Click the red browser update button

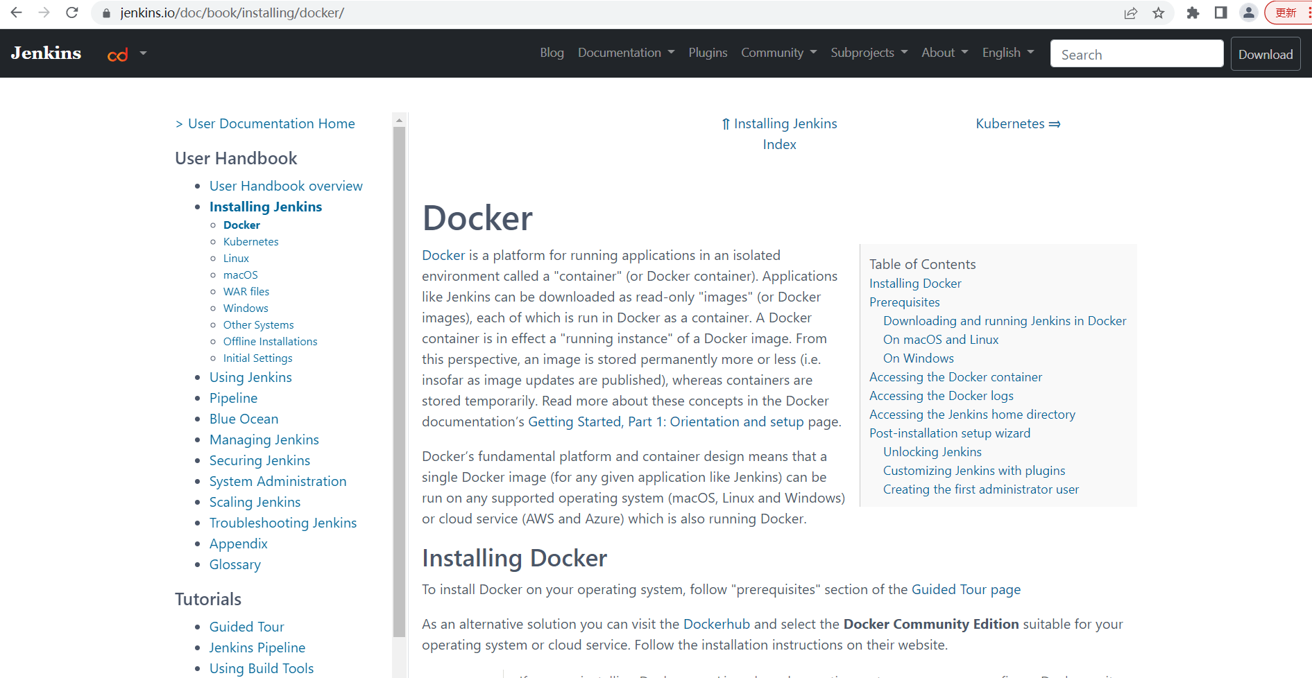(1288, 13)
